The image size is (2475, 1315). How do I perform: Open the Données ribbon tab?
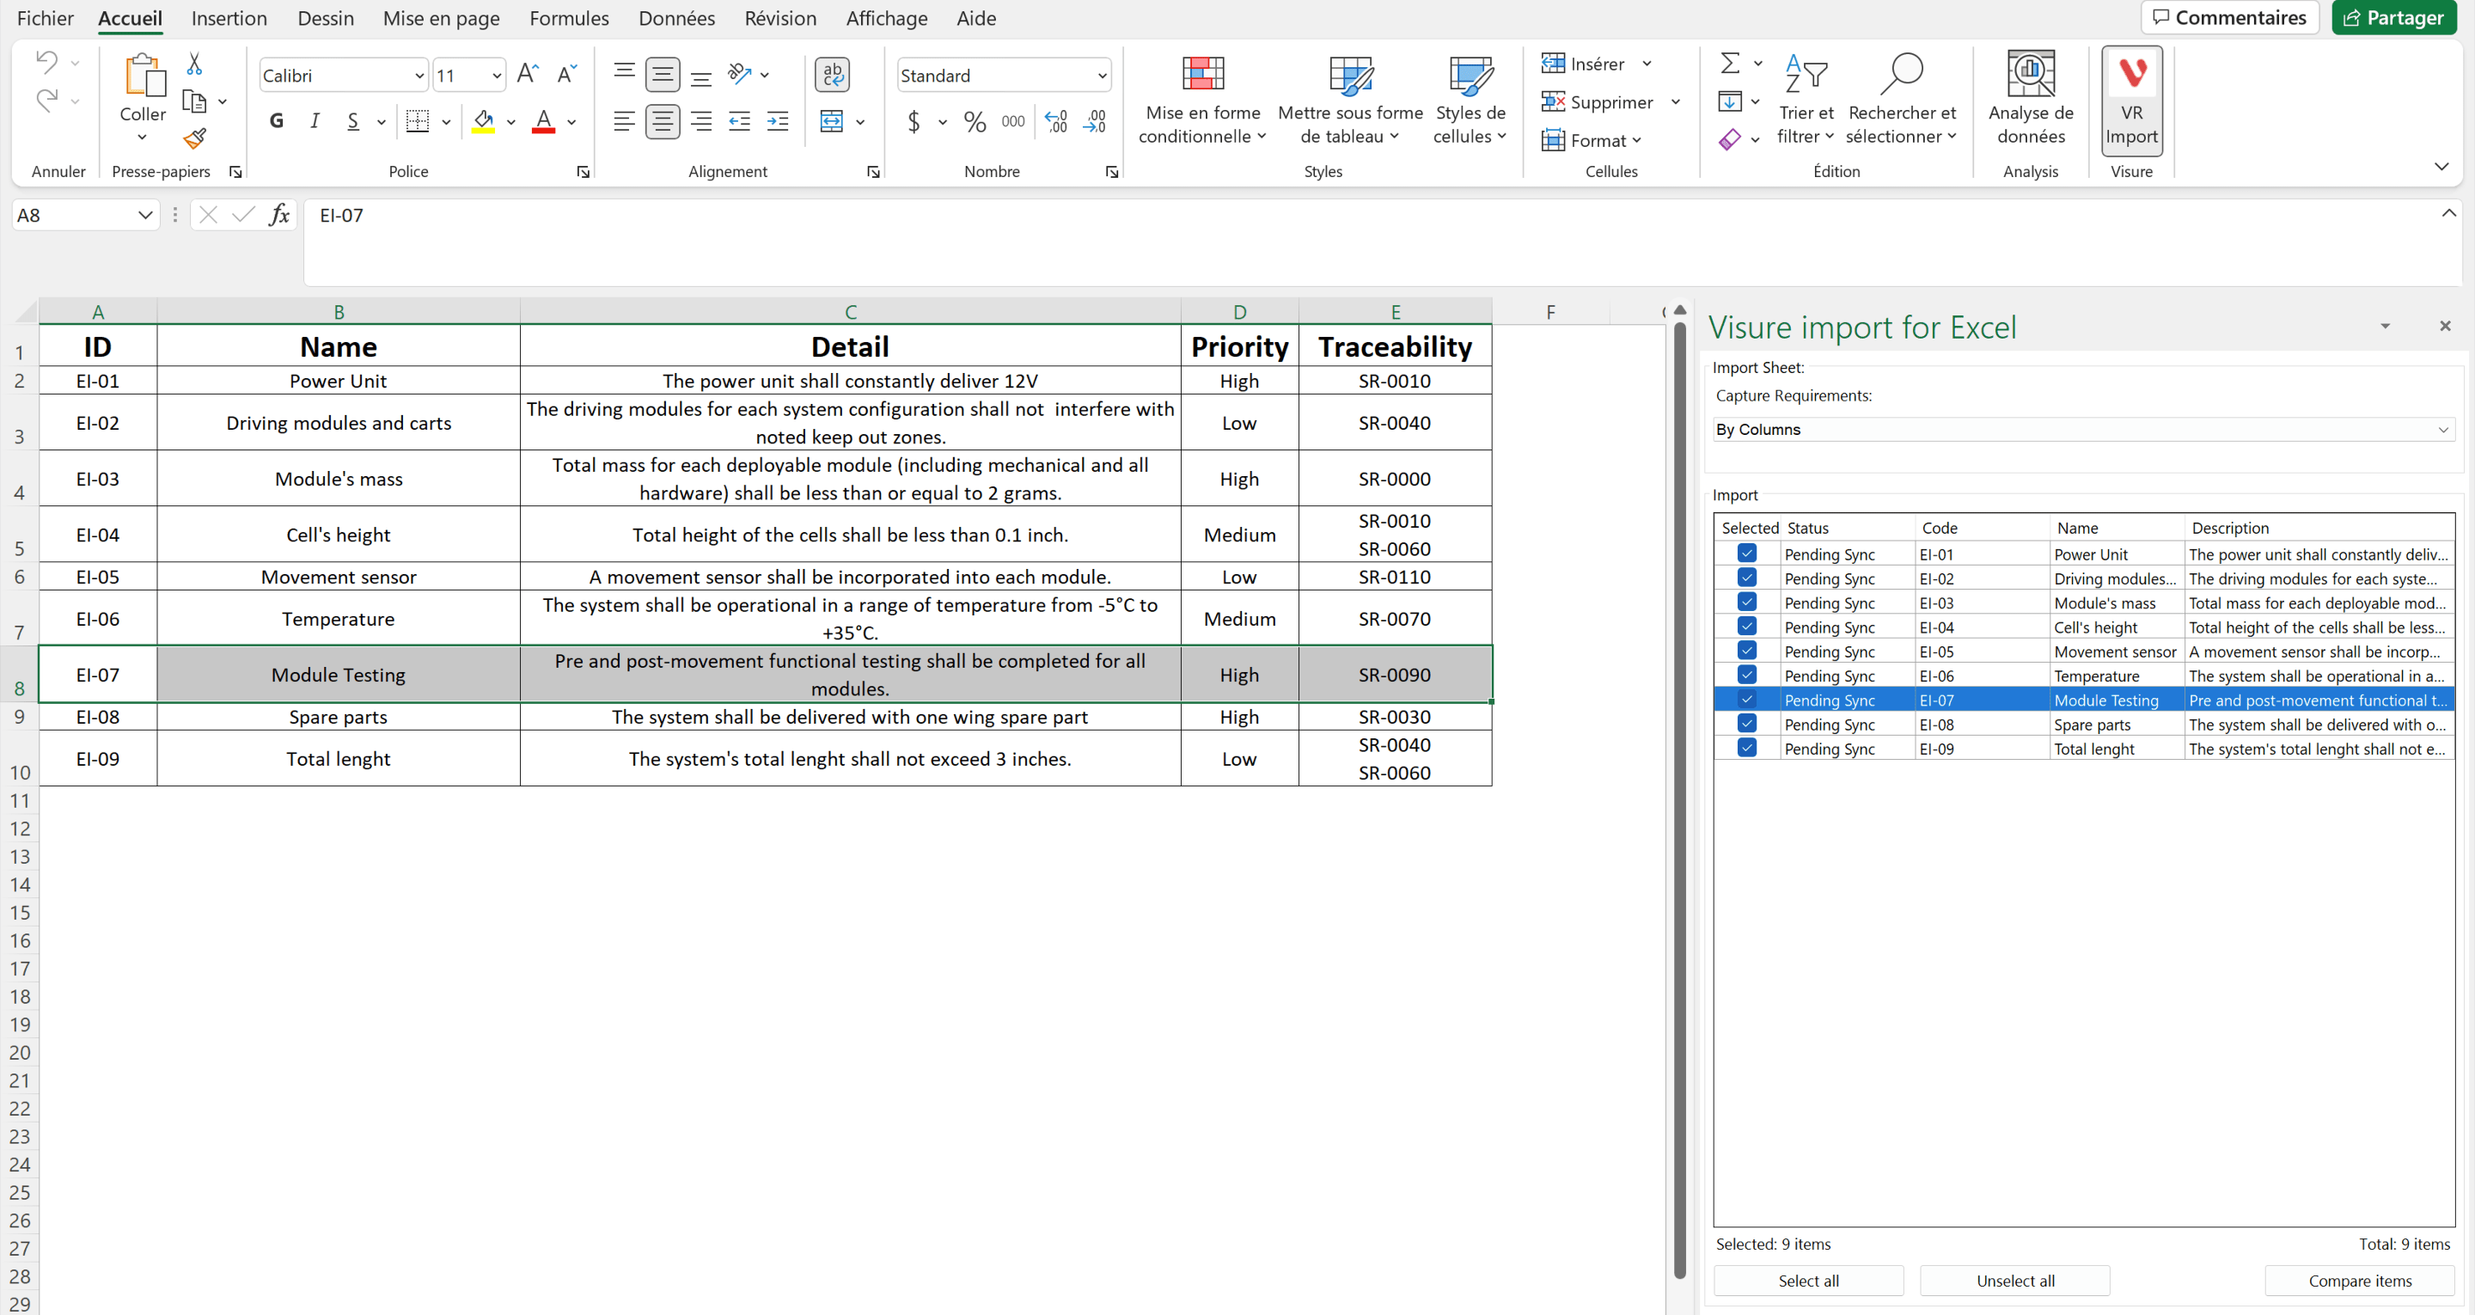[676, 18]
